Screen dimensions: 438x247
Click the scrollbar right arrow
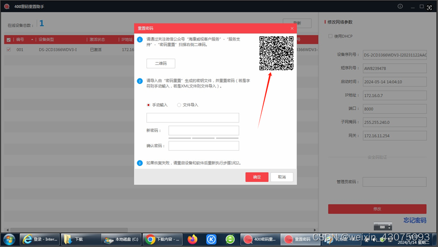pos(315,230)
